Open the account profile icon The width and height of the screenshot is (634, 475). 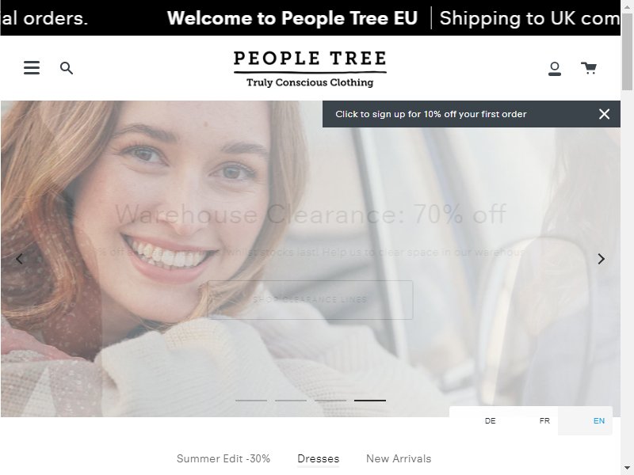tap(554, 69)
